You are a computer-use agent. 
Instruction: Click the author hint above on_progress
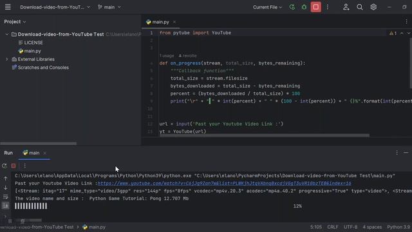pyautogui.click(x=187, y=56)
